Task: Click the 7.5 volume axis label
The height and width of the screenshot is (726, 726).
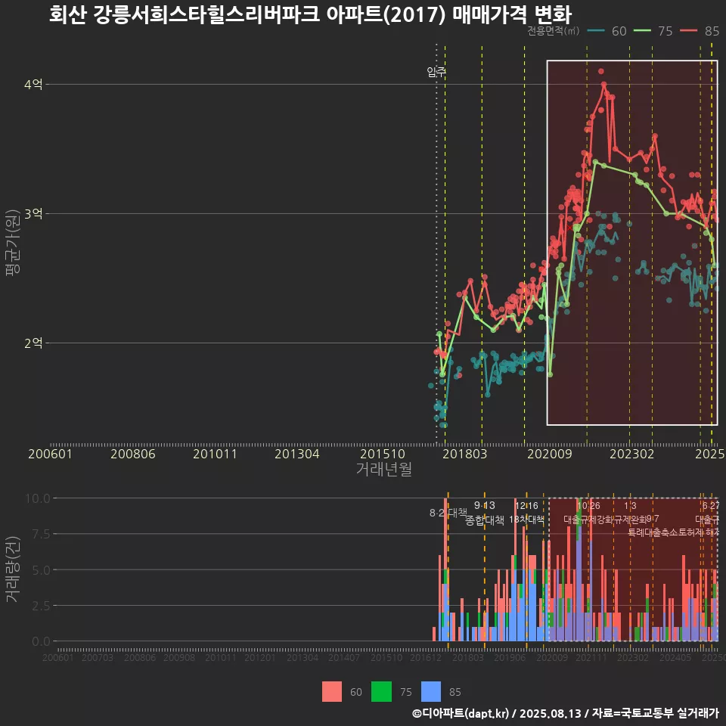Action: pyautogui.click(x=41, y=535)
